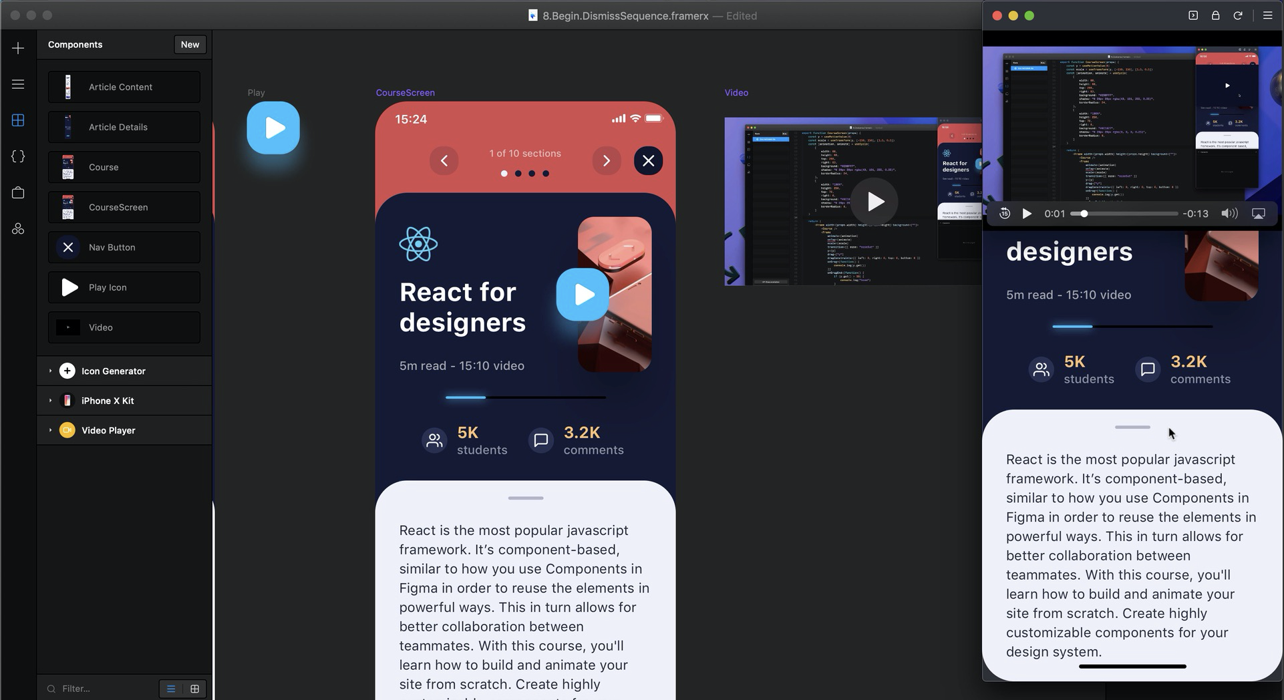Click the preview course progress bar

1132,327
